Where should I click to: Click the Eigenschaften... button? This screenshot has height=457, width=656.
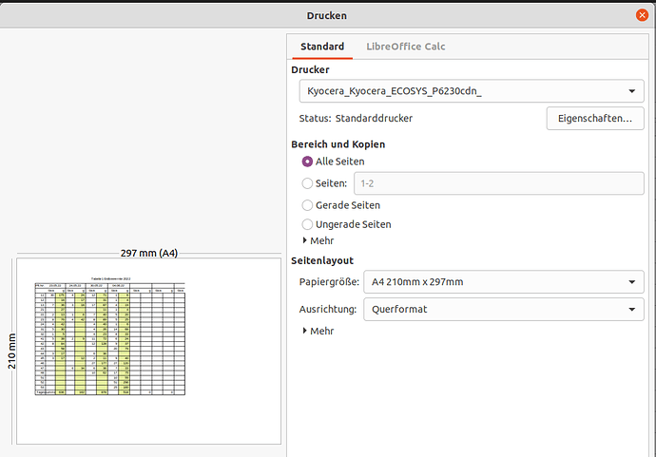click(x=595, y=119)
